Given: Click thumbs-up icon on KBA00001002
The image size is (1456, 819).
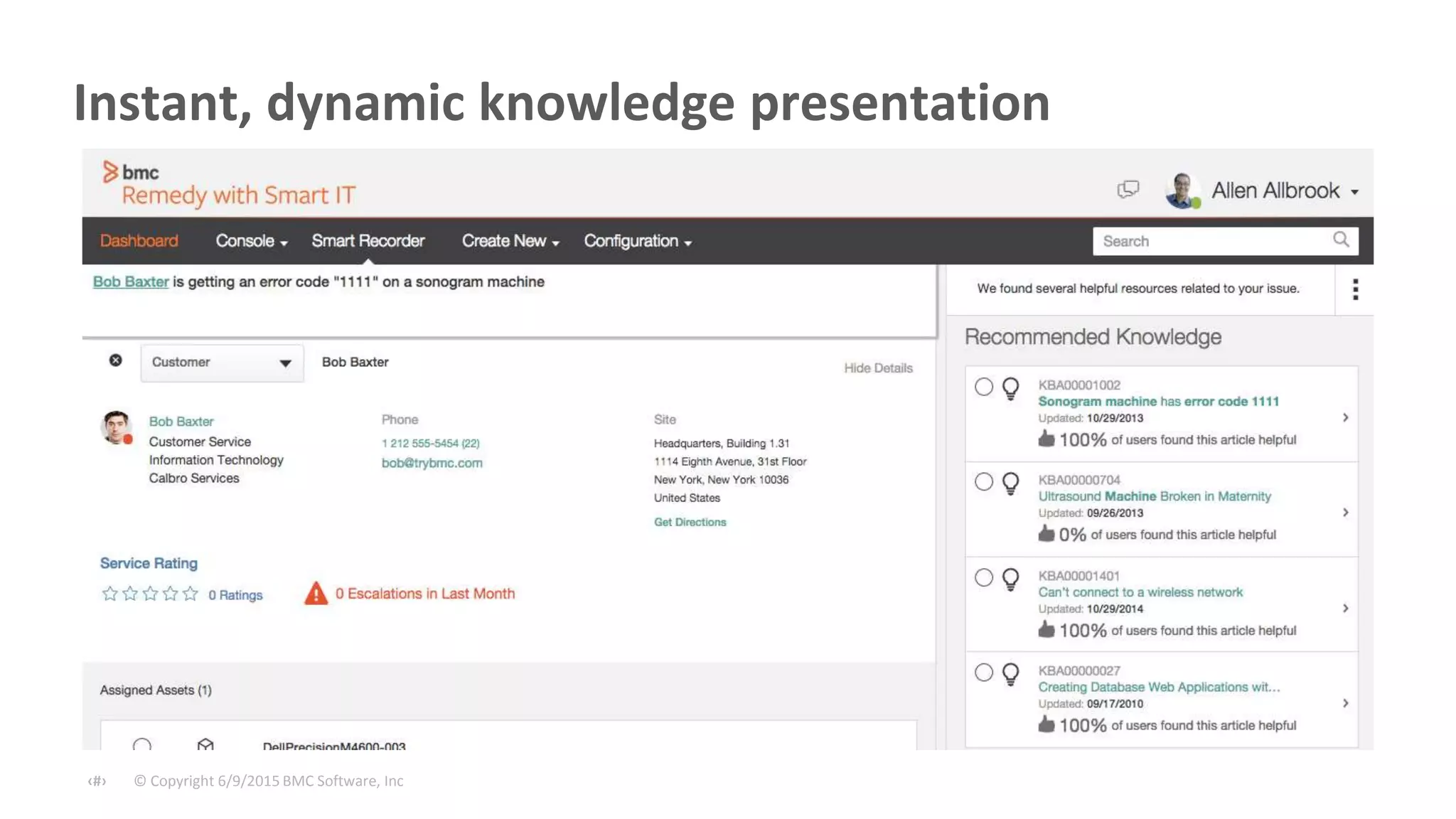Looking at the screenshot, I should tap(1046, 439).
